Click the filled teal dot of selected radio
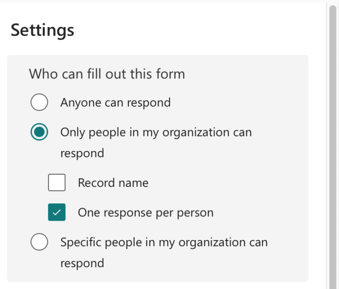Viewport: 339px width, 289px height. 39,132
